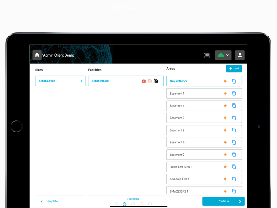
Task: Expand the green cloud sync dropdown
Action: [x=223, y=55]
